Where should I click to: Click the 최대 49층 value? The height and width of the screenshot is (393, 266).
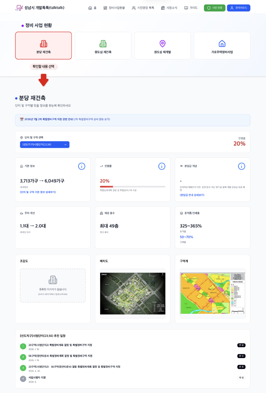[109, 226]
